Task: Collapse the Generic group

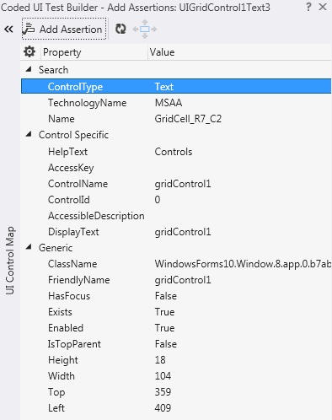Action: (29, 247)
